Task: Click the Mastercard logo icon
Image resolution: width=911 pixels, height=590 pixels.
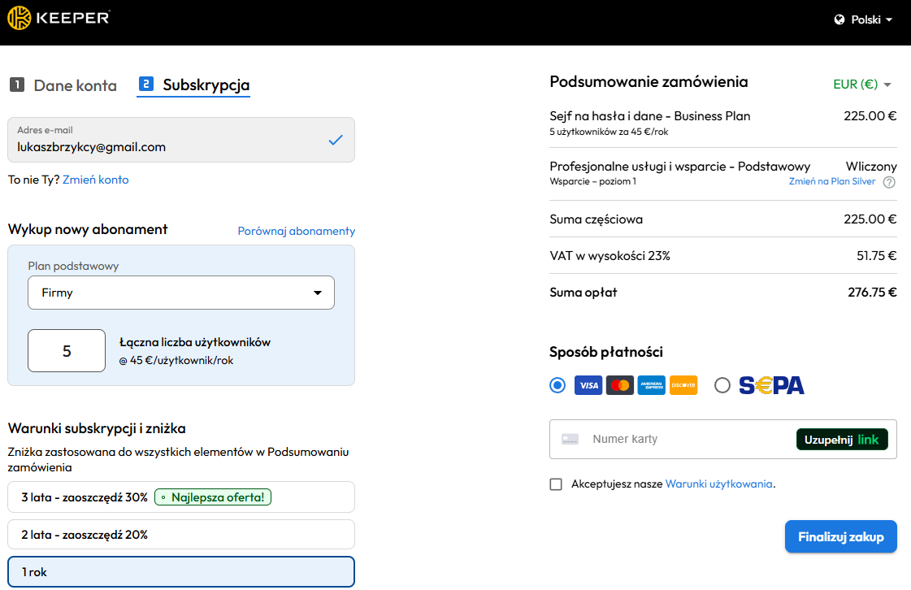Action: (x=620, y=385)
